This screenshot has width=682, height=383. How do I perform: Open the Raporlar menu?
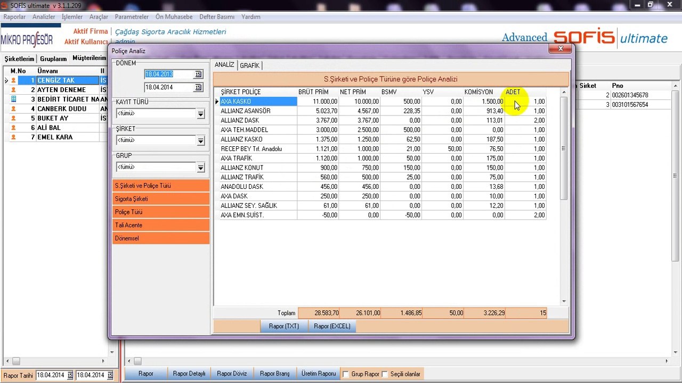pyautogui.click(x=14, y=17)
